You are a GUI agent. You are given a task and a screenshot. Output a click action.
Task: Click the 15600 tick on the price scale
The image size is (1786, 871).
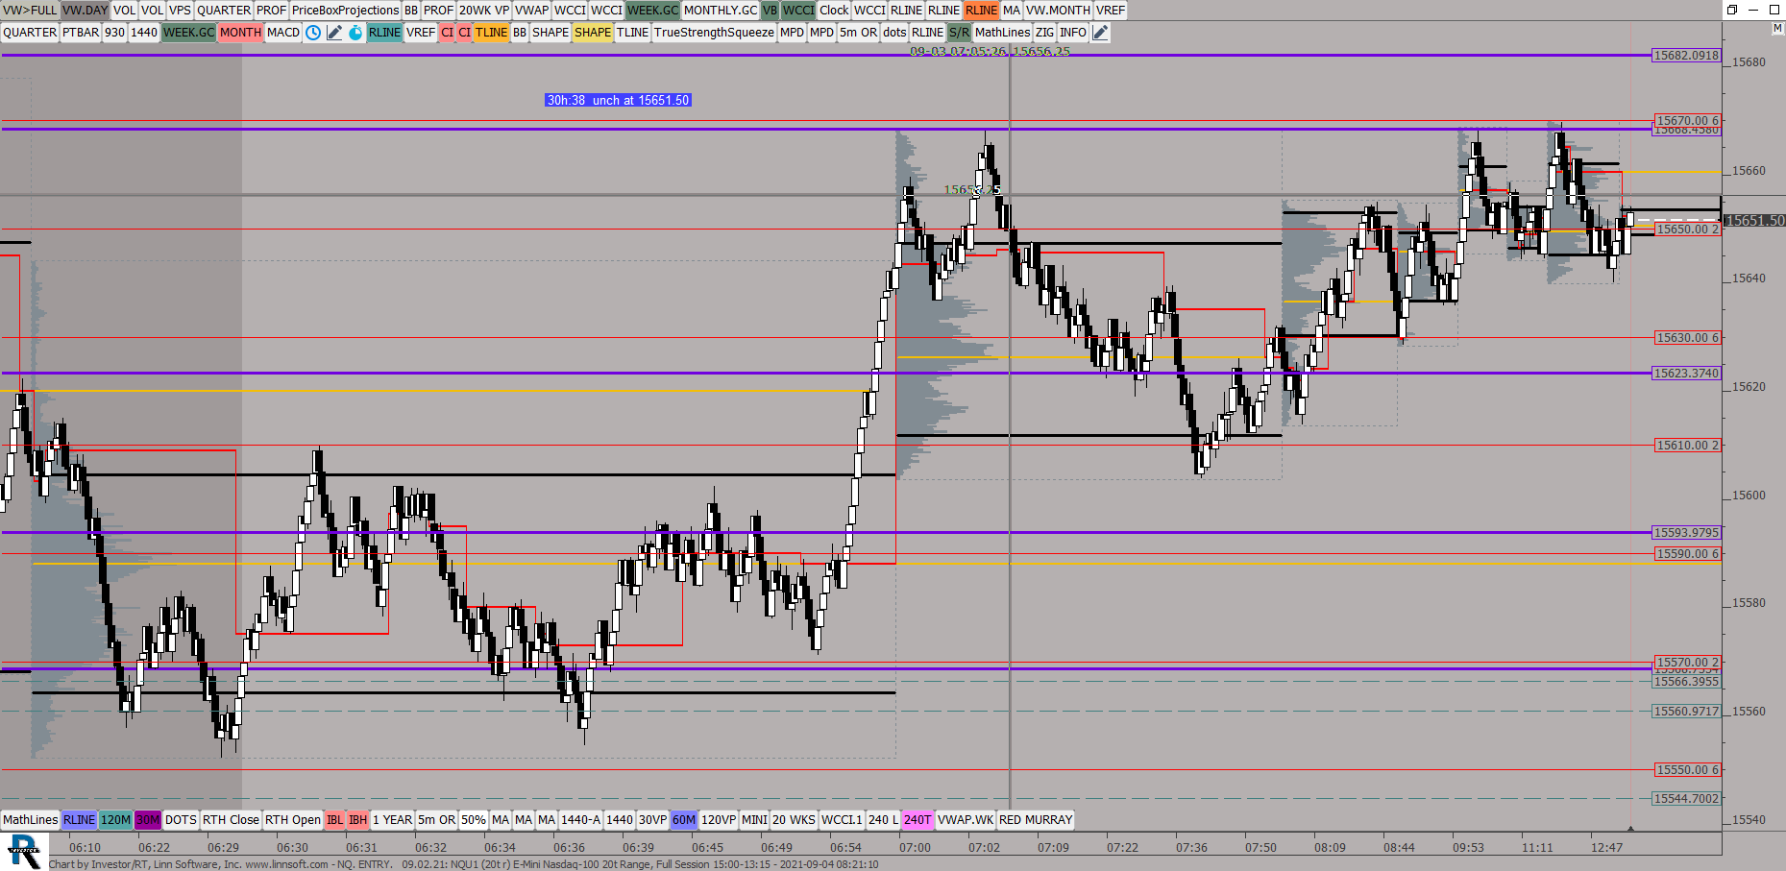pos(1749,496)
